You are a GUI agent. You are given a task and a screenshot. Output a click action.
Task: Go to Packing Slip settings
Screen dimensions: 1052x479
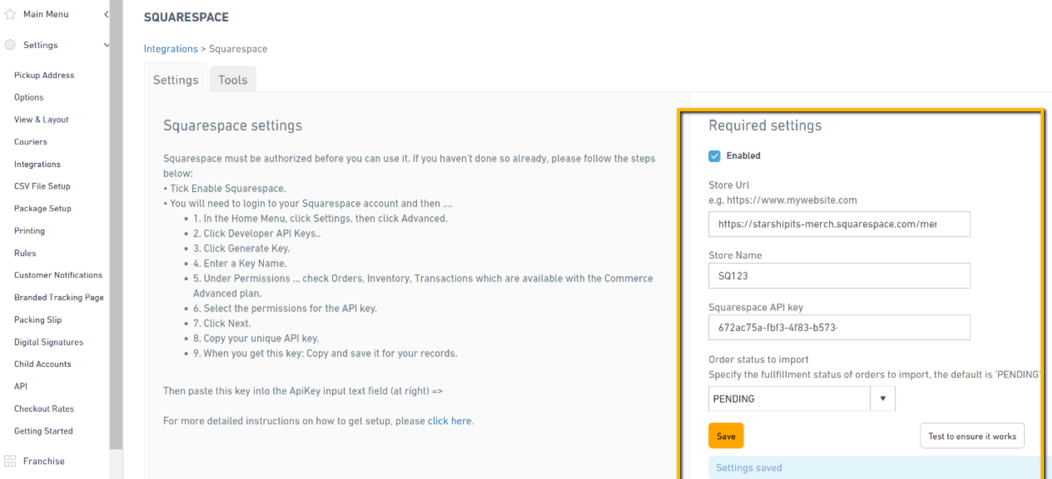point(38,319)
